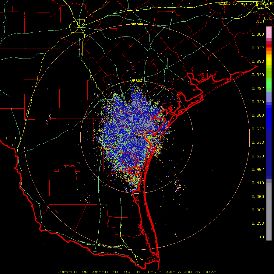This screenshot has width=274, height=274.
Task: Click the '0.893' legend value
Action: coord(258,61)
